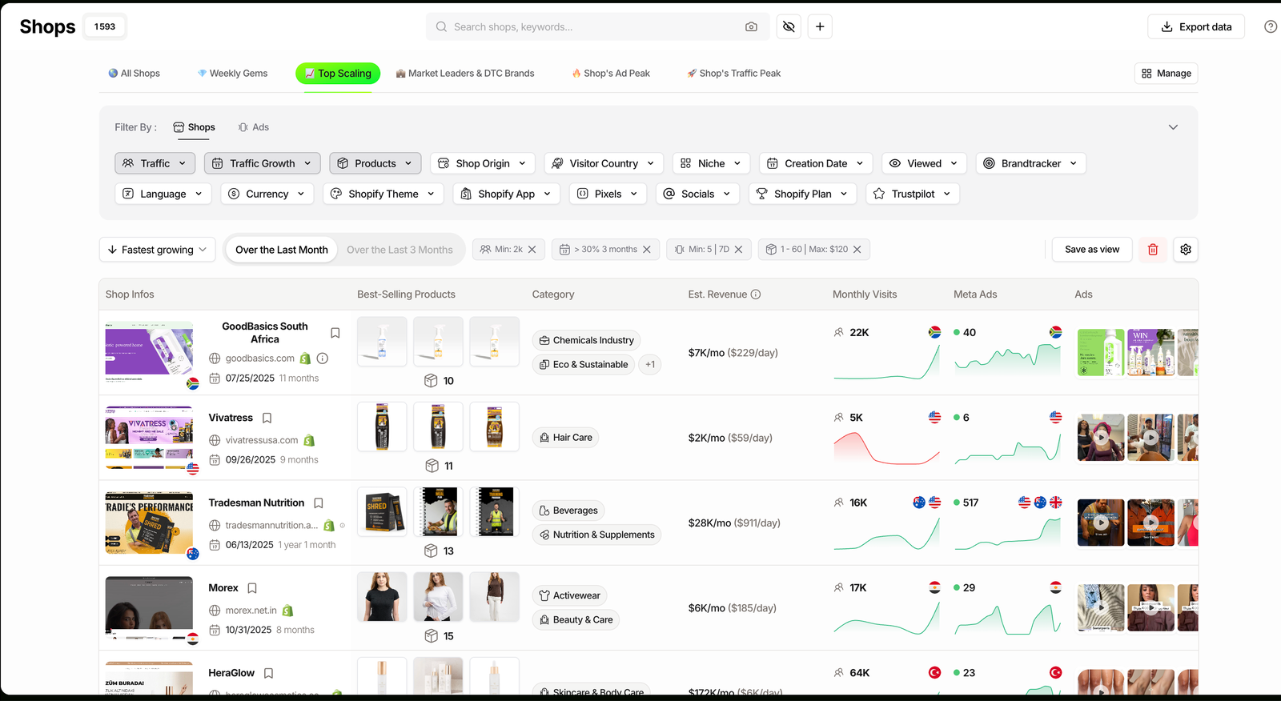The image size is (1281, 701).
Task: Select Market Leaders & DTC Brands tab
Action: pyautogui.click(x=465, y=74)
